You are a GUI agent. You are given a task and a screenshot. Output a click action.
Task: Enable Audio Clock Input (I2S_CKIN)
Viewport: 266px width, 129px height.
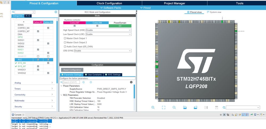(x=65, y=47)
